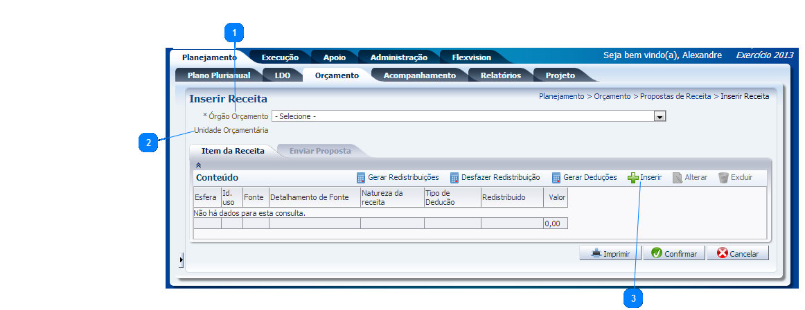805x310 pixels.
Task: Select the Item da Receita tab
Action: pos(232,150)
